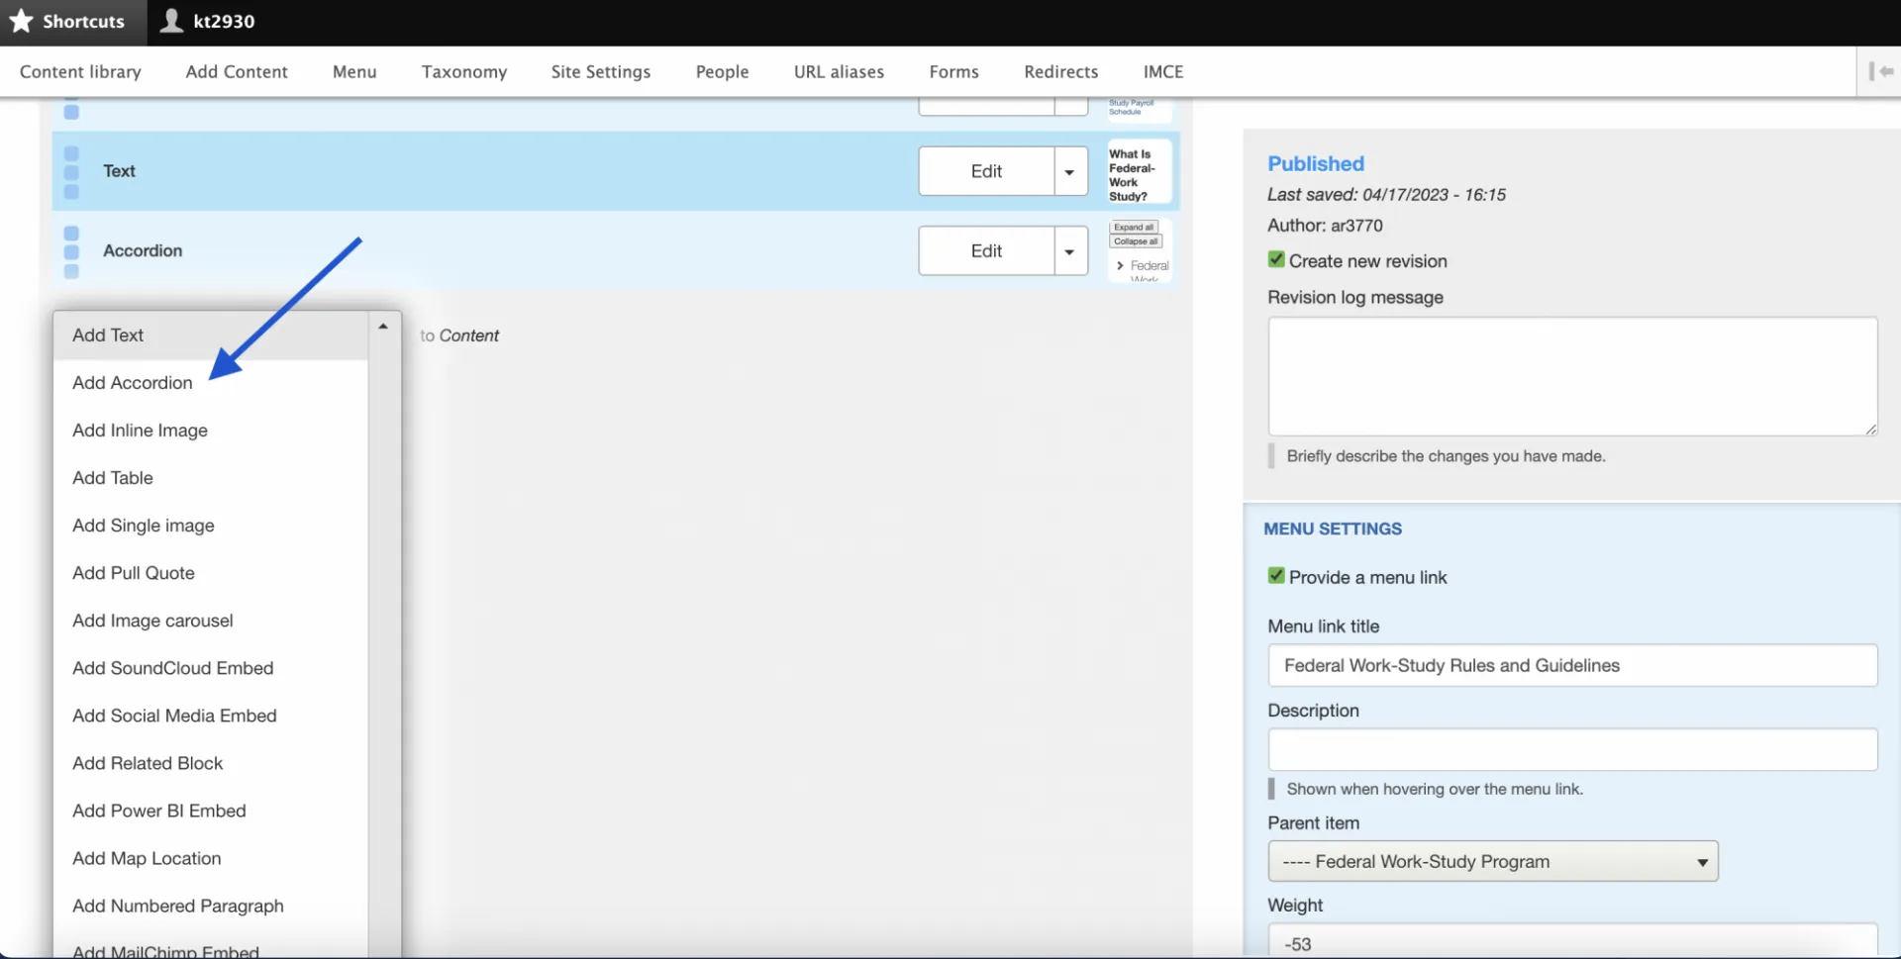Toggle the Create new revision checkbox
This screenshot has height=959, width=1901.
click(x=1276, y=259)
